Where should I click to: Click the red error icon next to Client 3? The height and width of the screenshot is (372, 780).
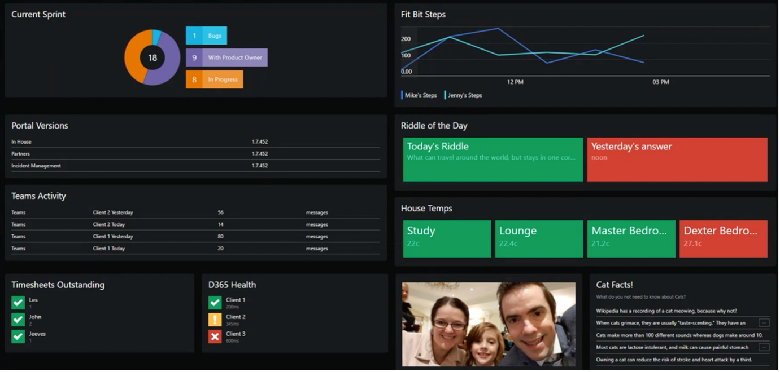214,336
